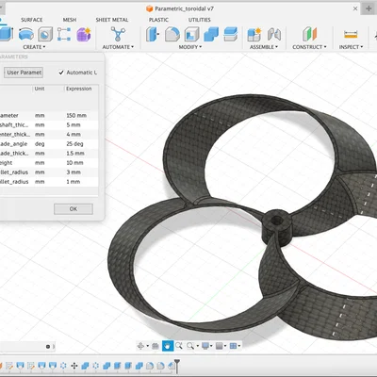Click the Offset Plane icon in Construct
This screenshot has height=377, width=377.
[x=309, y=34]
